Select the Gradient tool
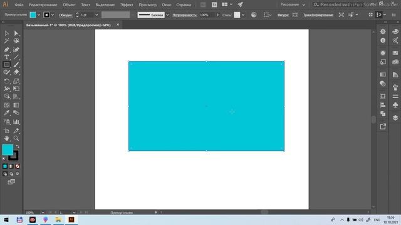The width and height of the screenshot is (401, 225). tap(16, 105)
